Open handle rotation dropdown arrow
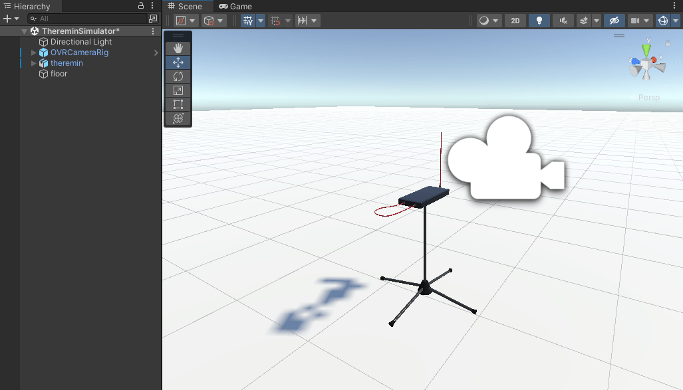 pyautogui.click(x=220, y=21)
